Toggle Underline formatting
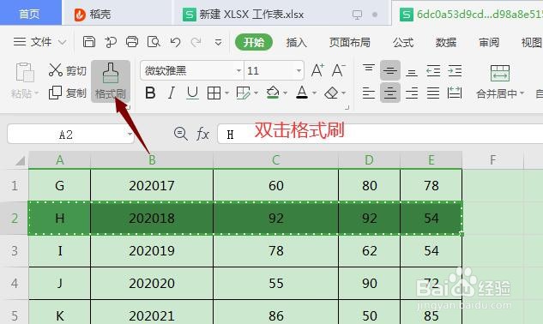This screenshot has height=324, width=543. coord(192,93)
